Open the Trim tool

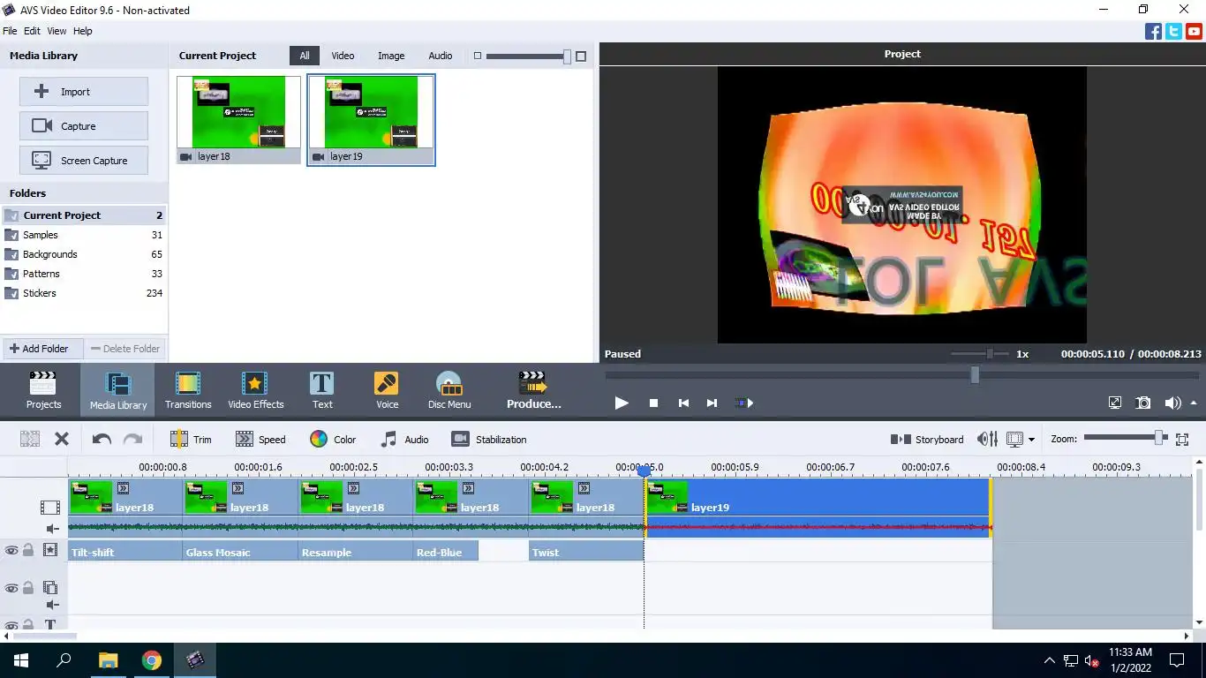pos(191,439)
